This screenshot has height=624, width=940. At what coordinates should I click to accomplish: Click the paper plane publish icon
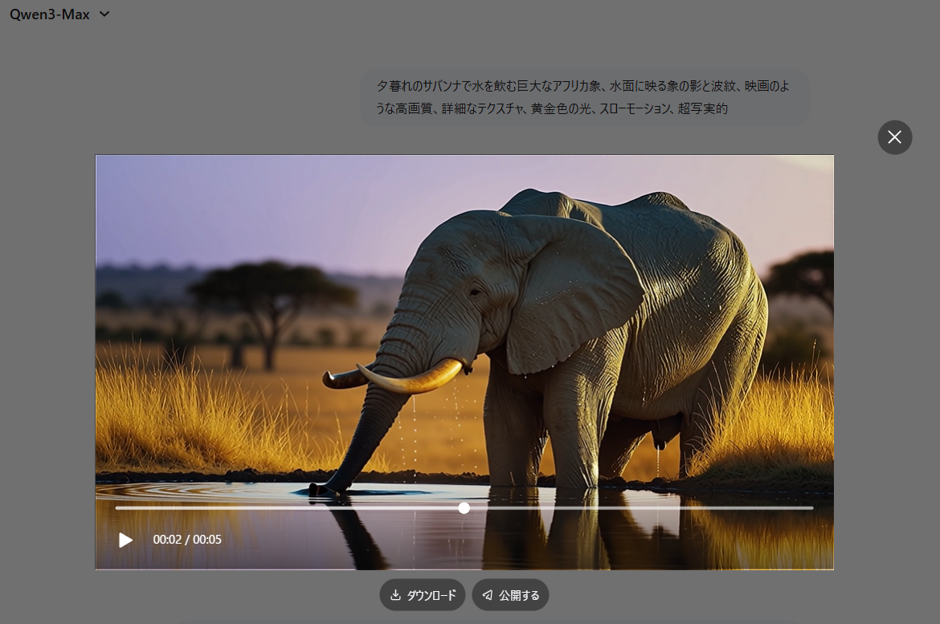[487, 595]
